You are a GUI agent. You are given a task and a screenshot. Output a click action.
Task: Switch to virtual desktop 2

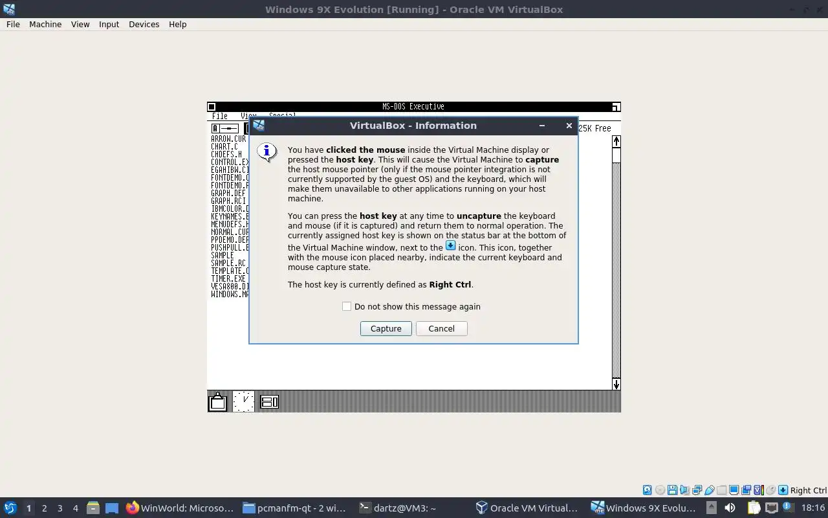[x=44, y=508]
